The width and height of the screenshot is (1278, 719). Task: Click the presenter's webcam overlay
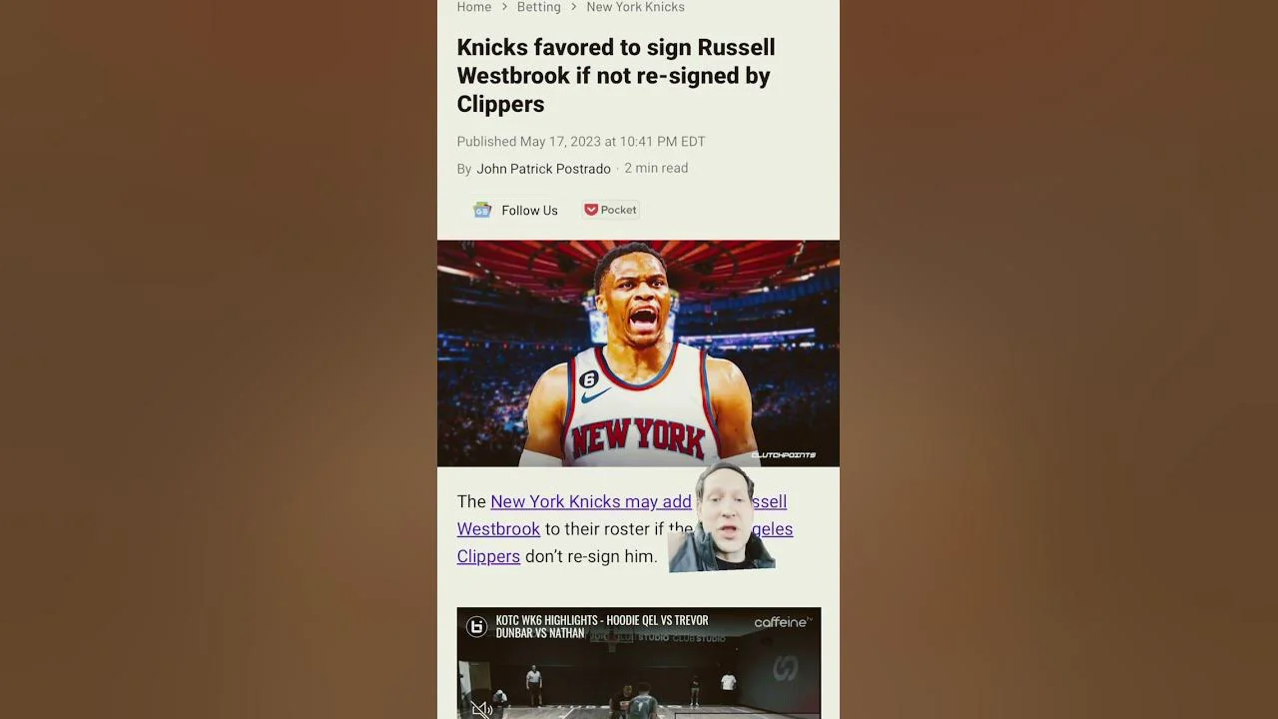click(x=722, y=517)
